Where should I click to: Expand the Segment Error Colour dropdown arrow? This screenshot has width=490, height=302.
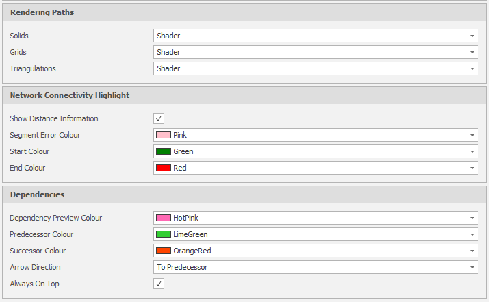pos(472,135)
